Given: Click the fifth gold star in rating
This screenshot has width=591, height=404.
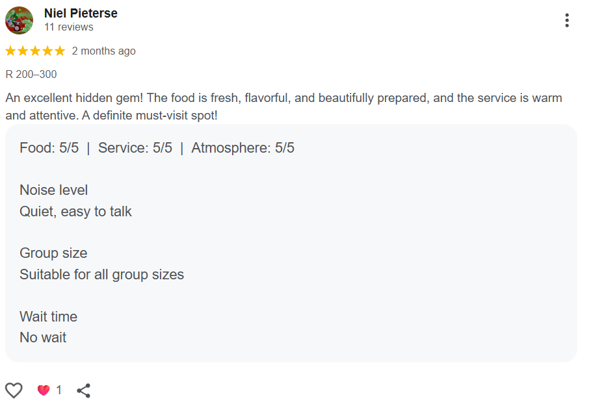Looking at the screenshot, I should coord(60,51).
